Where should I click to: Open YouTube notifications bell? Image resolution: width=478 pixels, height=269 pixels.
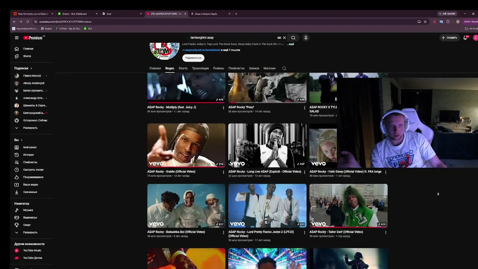point(465,38)
